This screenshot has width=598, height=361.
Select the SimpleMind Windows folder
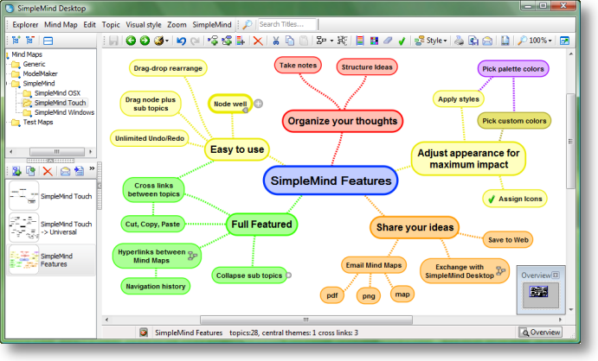tap(64, 112)
